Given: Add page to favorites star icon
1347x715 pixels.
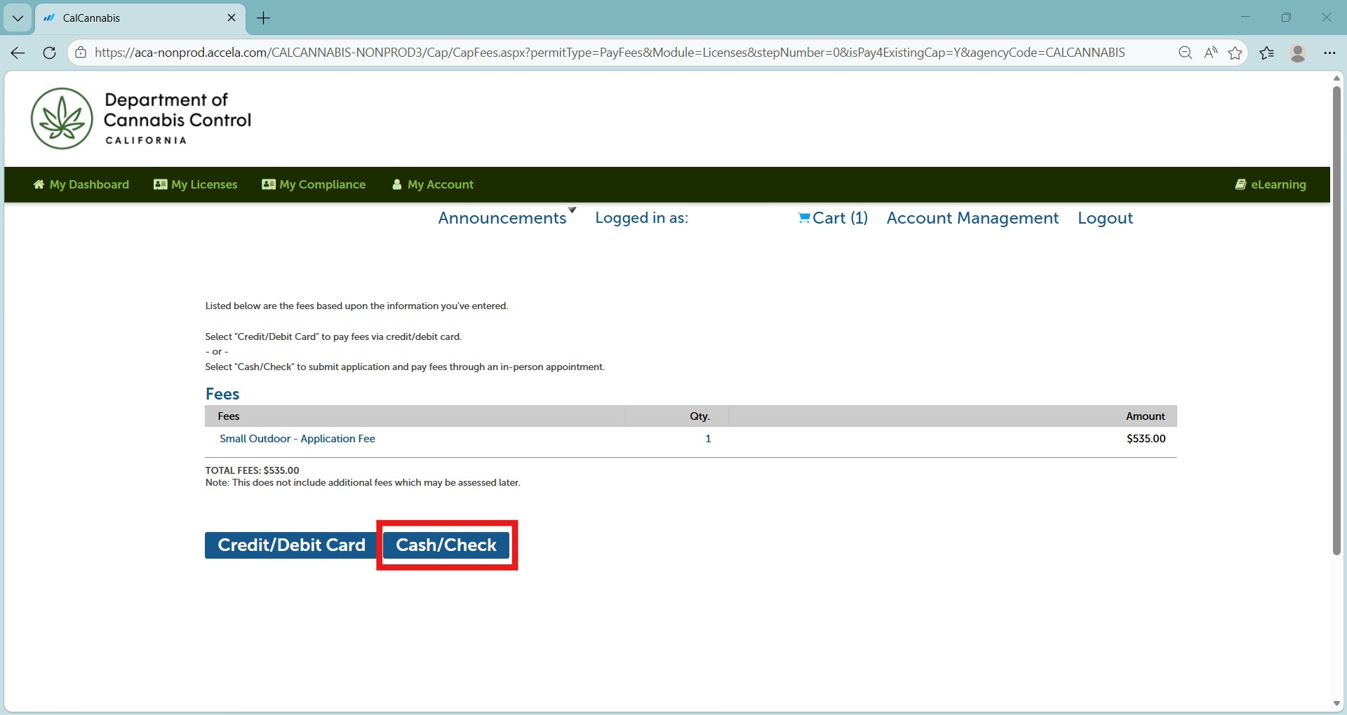Looking at the screenshot, I should tap(1235, 53).
